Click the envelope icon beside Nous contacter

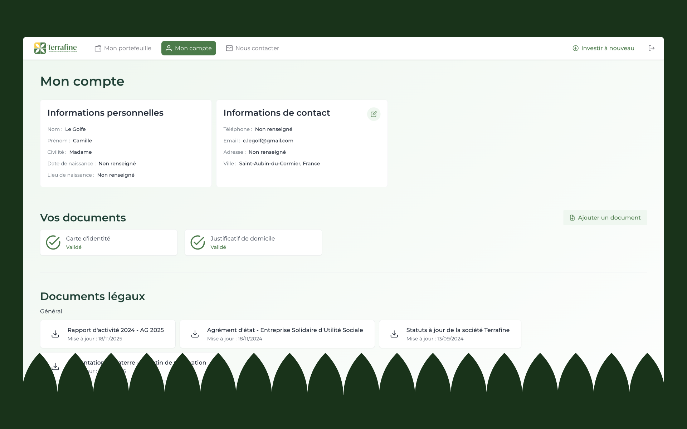point(229,48)
